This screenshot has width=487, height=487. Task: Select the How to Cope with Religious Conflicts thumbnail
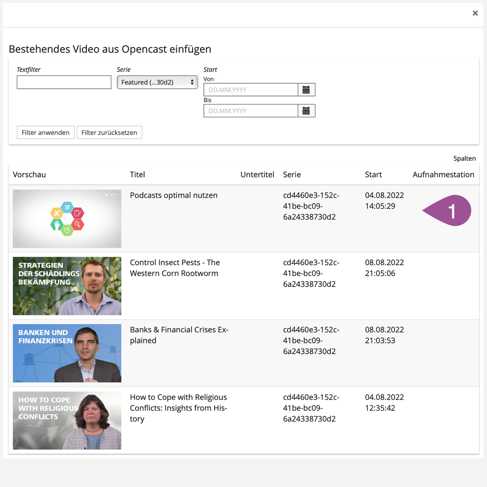click(67, 420)
